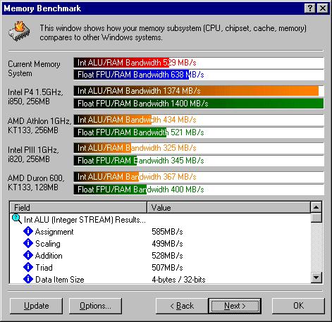The image size is (332, 322).
Task: Click the info icon next to Assignment
Action: pyautogui.click(x=28, y=231)
